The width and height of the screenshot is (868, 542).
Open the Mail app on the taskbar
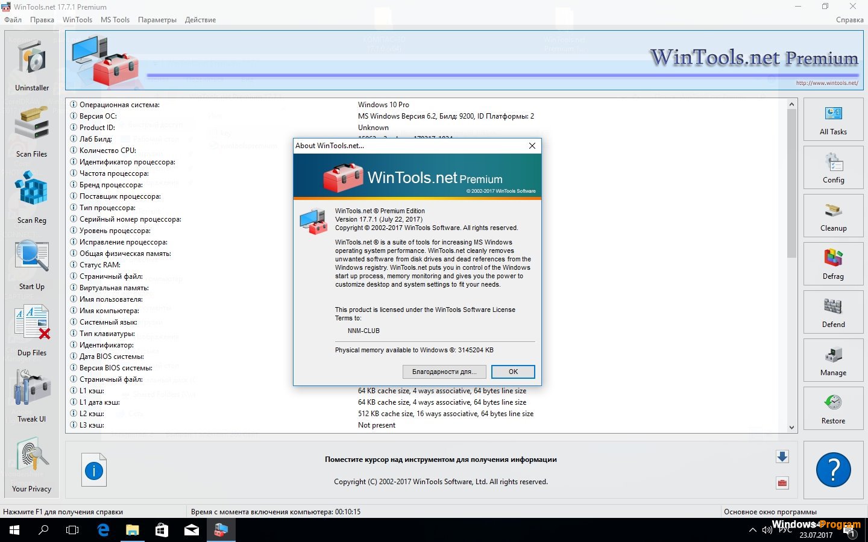point(191,530)
